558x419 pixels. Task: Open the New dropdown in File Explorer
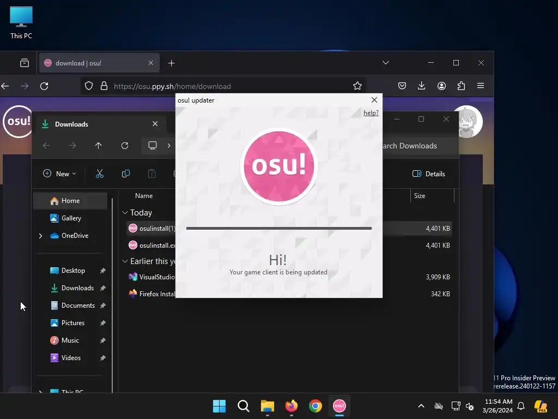59,174
